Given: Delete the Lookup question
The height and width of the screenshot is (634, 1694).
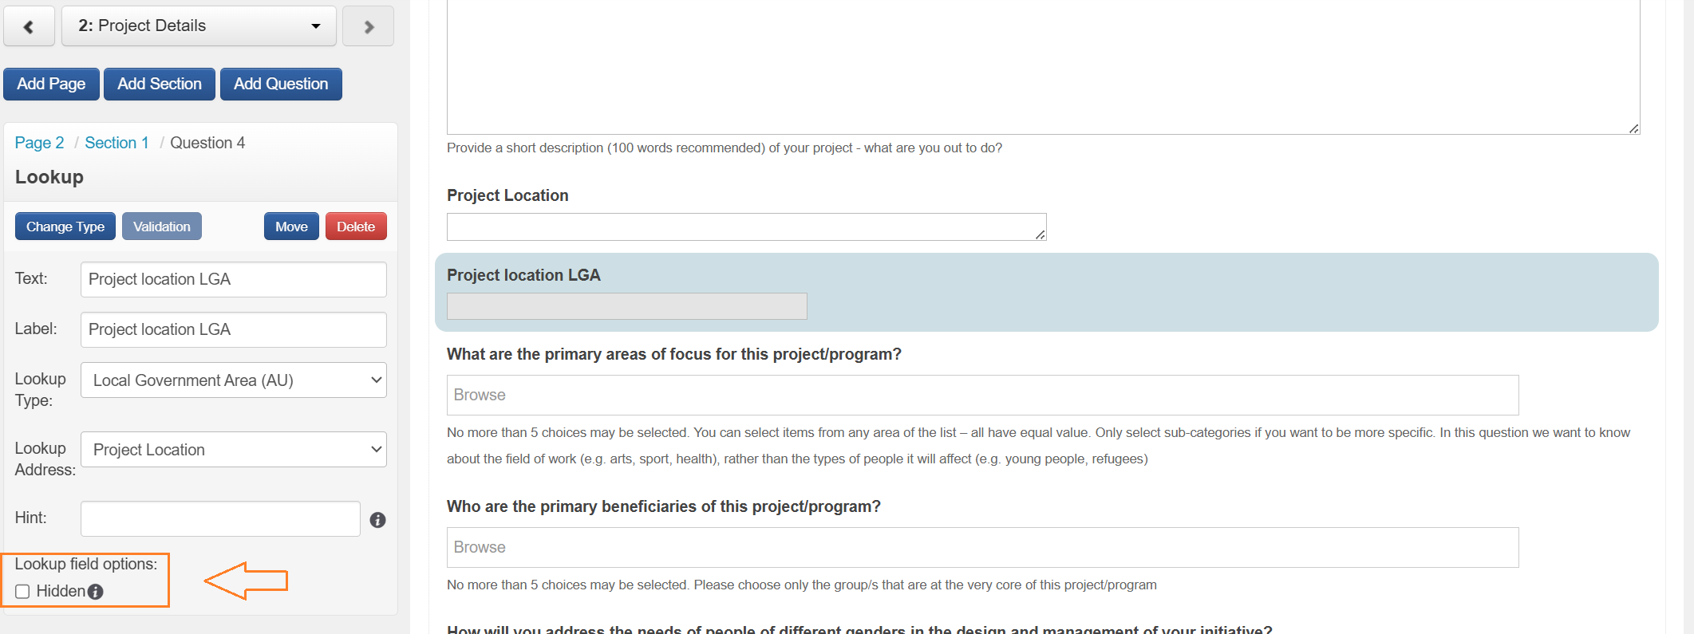Looking at the screenshot, I should point(356,226).
